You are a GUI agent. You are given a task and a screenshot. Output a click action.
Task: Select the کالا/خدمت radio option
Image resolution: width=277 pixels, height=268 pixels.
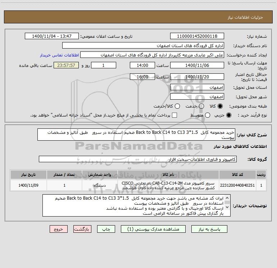[177, 106]
